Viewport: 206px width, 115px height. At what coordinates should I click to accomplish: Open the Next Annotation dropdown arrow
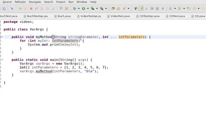pyautogui.click(x=175, y=9)
